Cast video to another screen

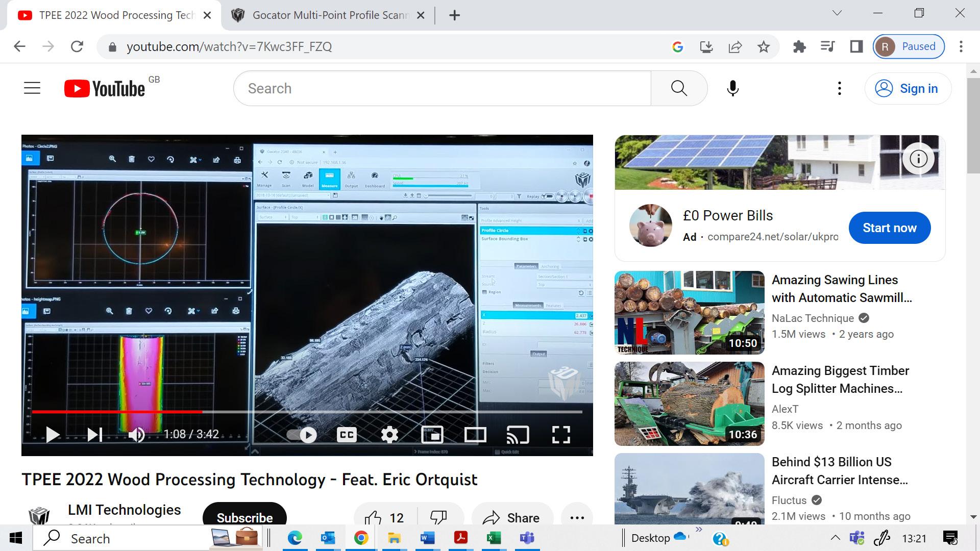pos(518,435)
